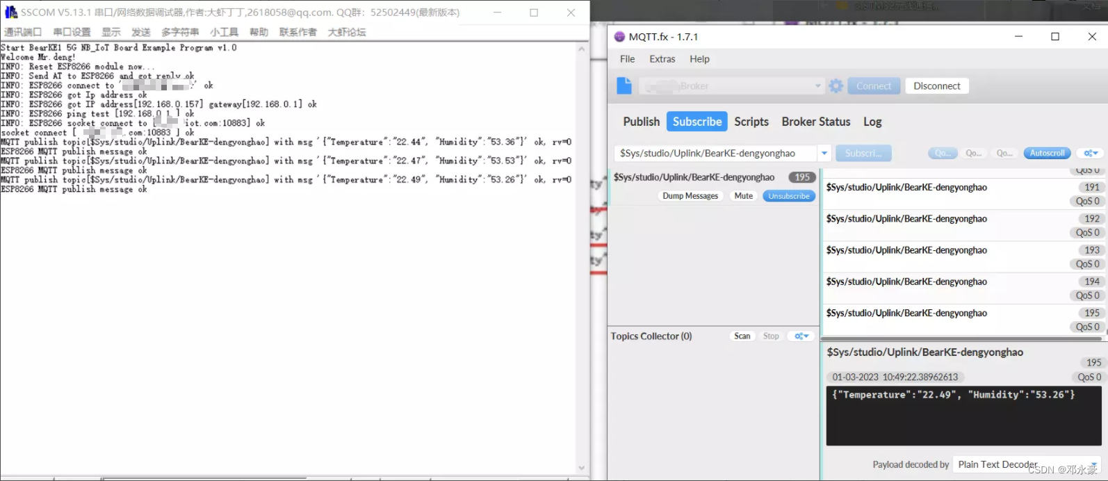The image size is (1108, 481).
Task: Minimize the MQTT.fx window
Action: tap(1018, 37)
